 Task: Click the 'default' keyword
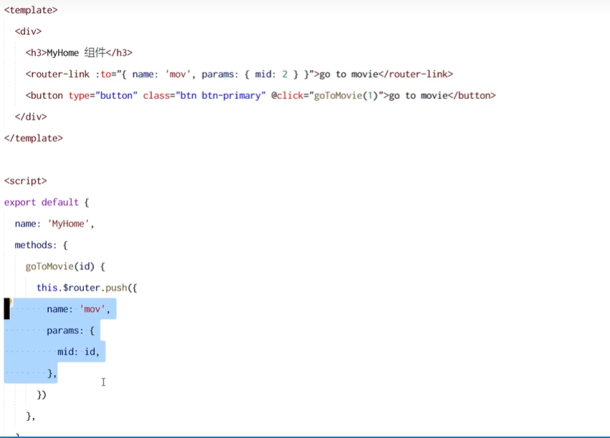[x=60, y=202]
